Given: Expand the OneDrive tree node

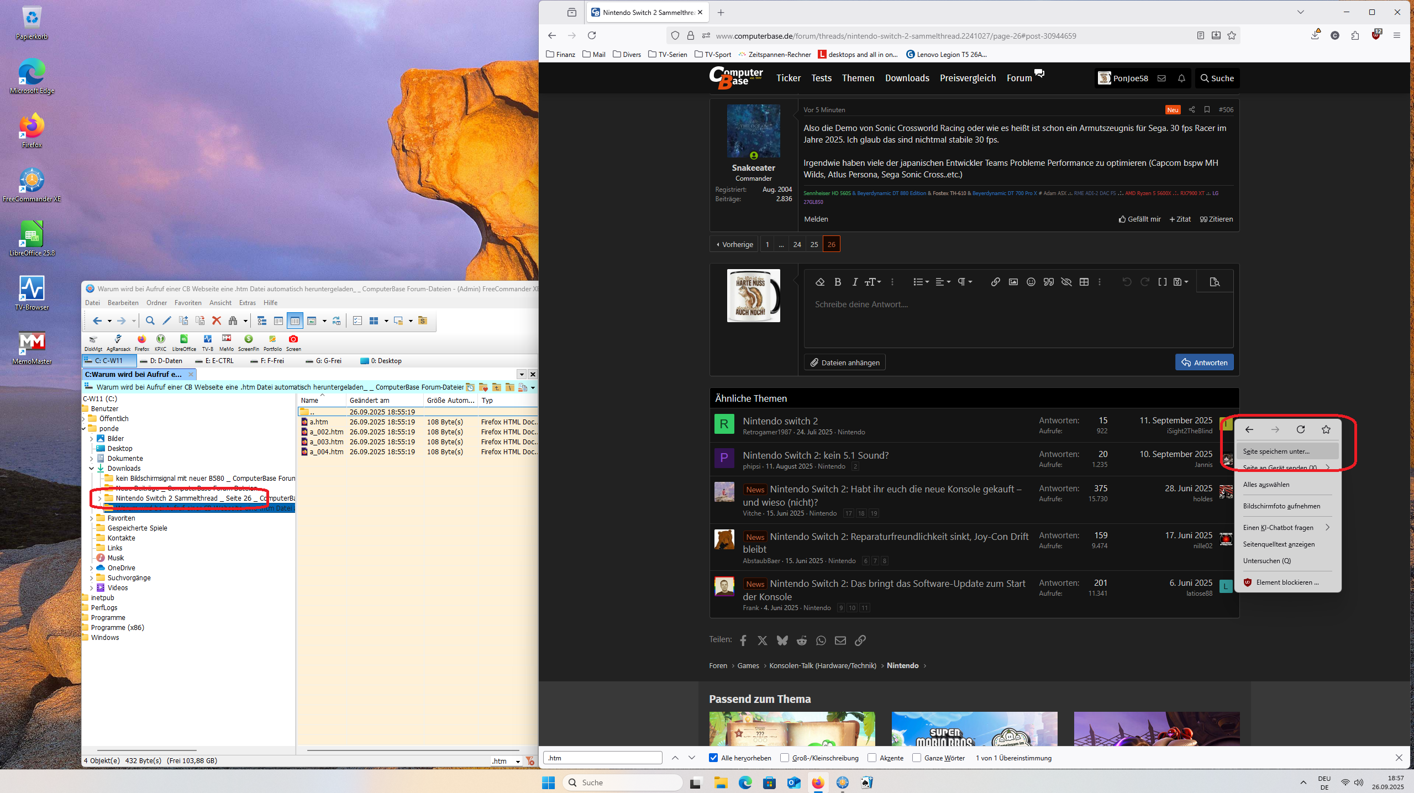Looking at the screenshot, I should pyautogui.click(x=92, y=568).
